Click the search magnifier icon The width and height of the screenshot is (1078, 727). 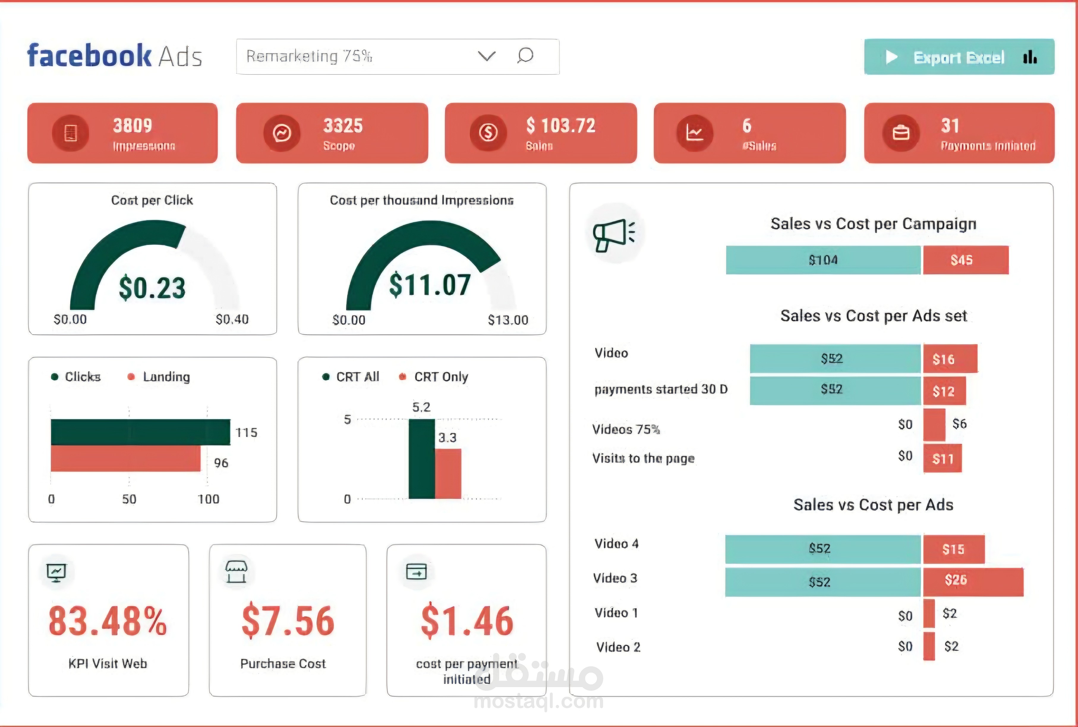coord(525,56)
